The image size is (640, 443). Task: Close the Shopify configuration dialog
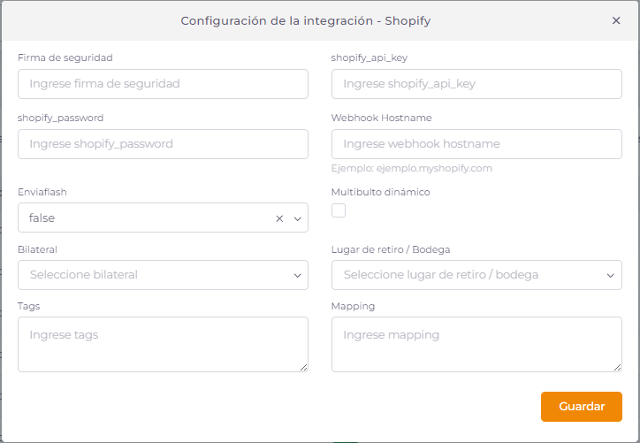pos(616,20)
